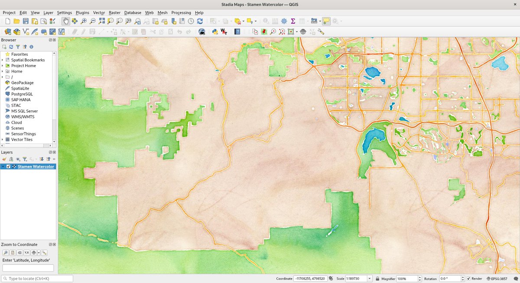Click the Zoom In magnifier tool
Viewport: 520px width, 283px height.
(84, 21)
